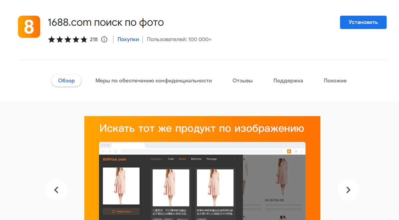Open the rating info icon next to 218
The image size is (399, 220).
[x=104, y=40]
